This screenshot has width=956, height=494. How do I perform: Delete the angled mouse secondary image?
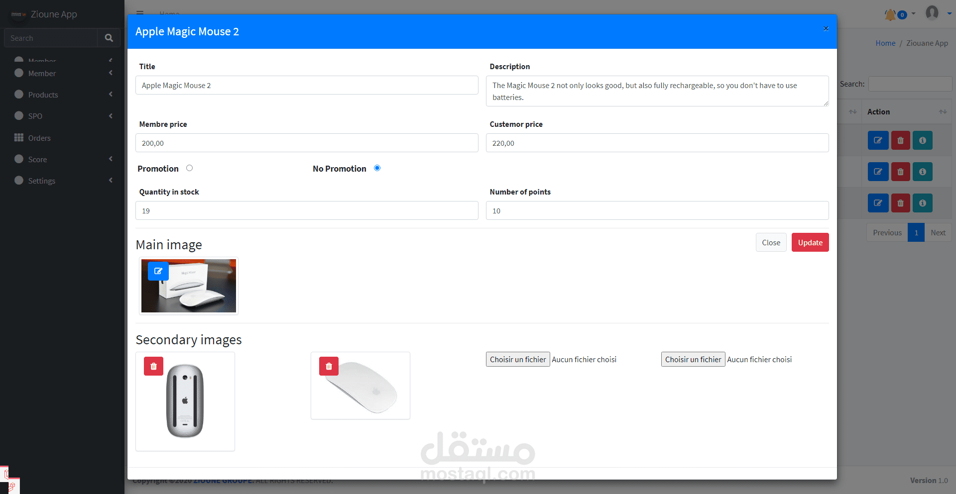coord(329,366)
